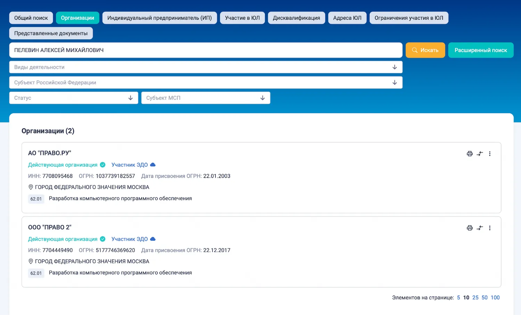The width and height of the screenshot is (521, 315).
Task: Switch to the Участие в ЮЛ tab
Action: click(242, 18)
